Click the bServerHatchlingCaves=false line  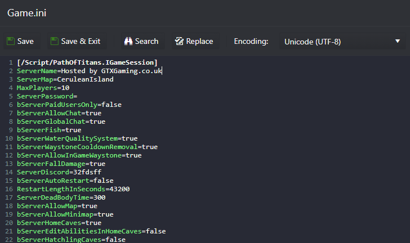coord(71,239)
